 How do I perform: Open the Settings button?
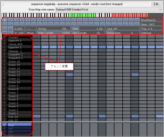point(151,33)
